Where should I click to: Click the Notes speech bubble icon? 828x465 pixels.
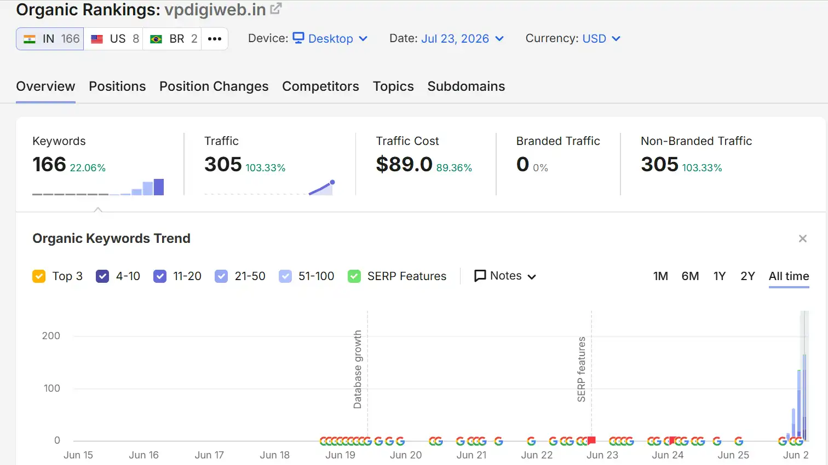[480, 276]
